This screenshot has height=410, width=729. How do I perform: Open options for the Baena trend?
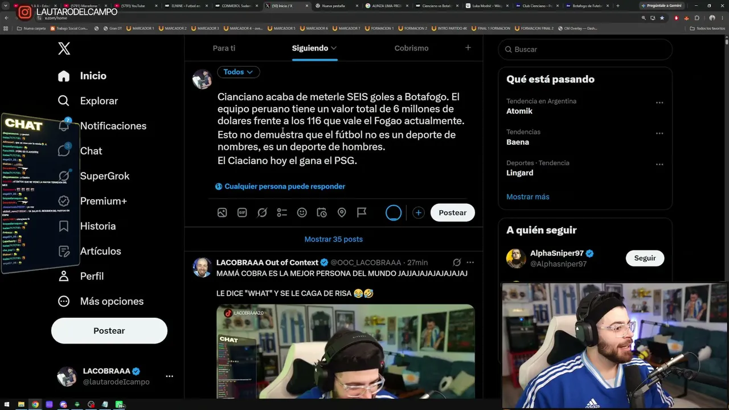pos(660,133)
